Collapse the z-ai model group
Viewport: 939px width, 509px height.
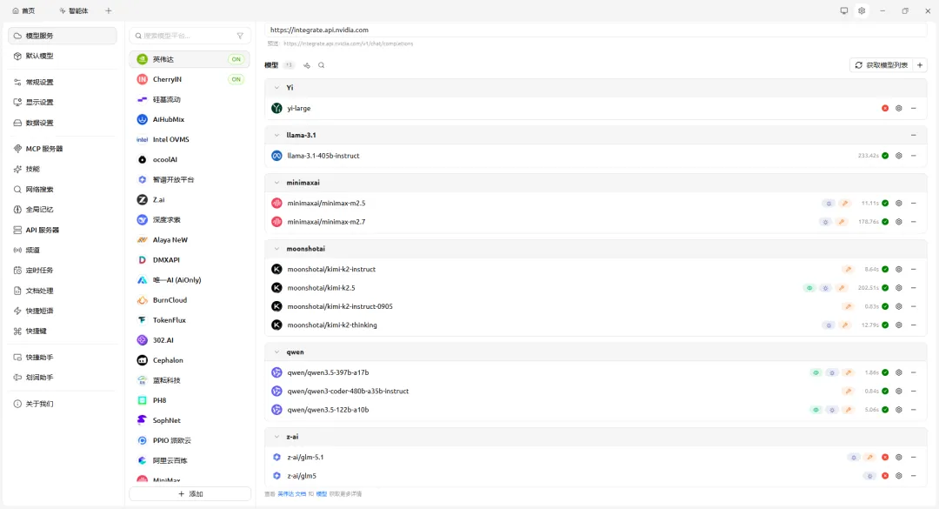tap(276, 437)
